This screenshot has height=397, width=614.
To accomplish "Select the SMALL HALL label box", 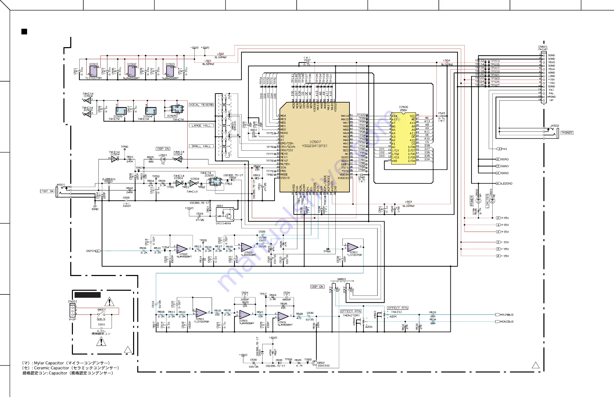I will [x=201, y=146].
